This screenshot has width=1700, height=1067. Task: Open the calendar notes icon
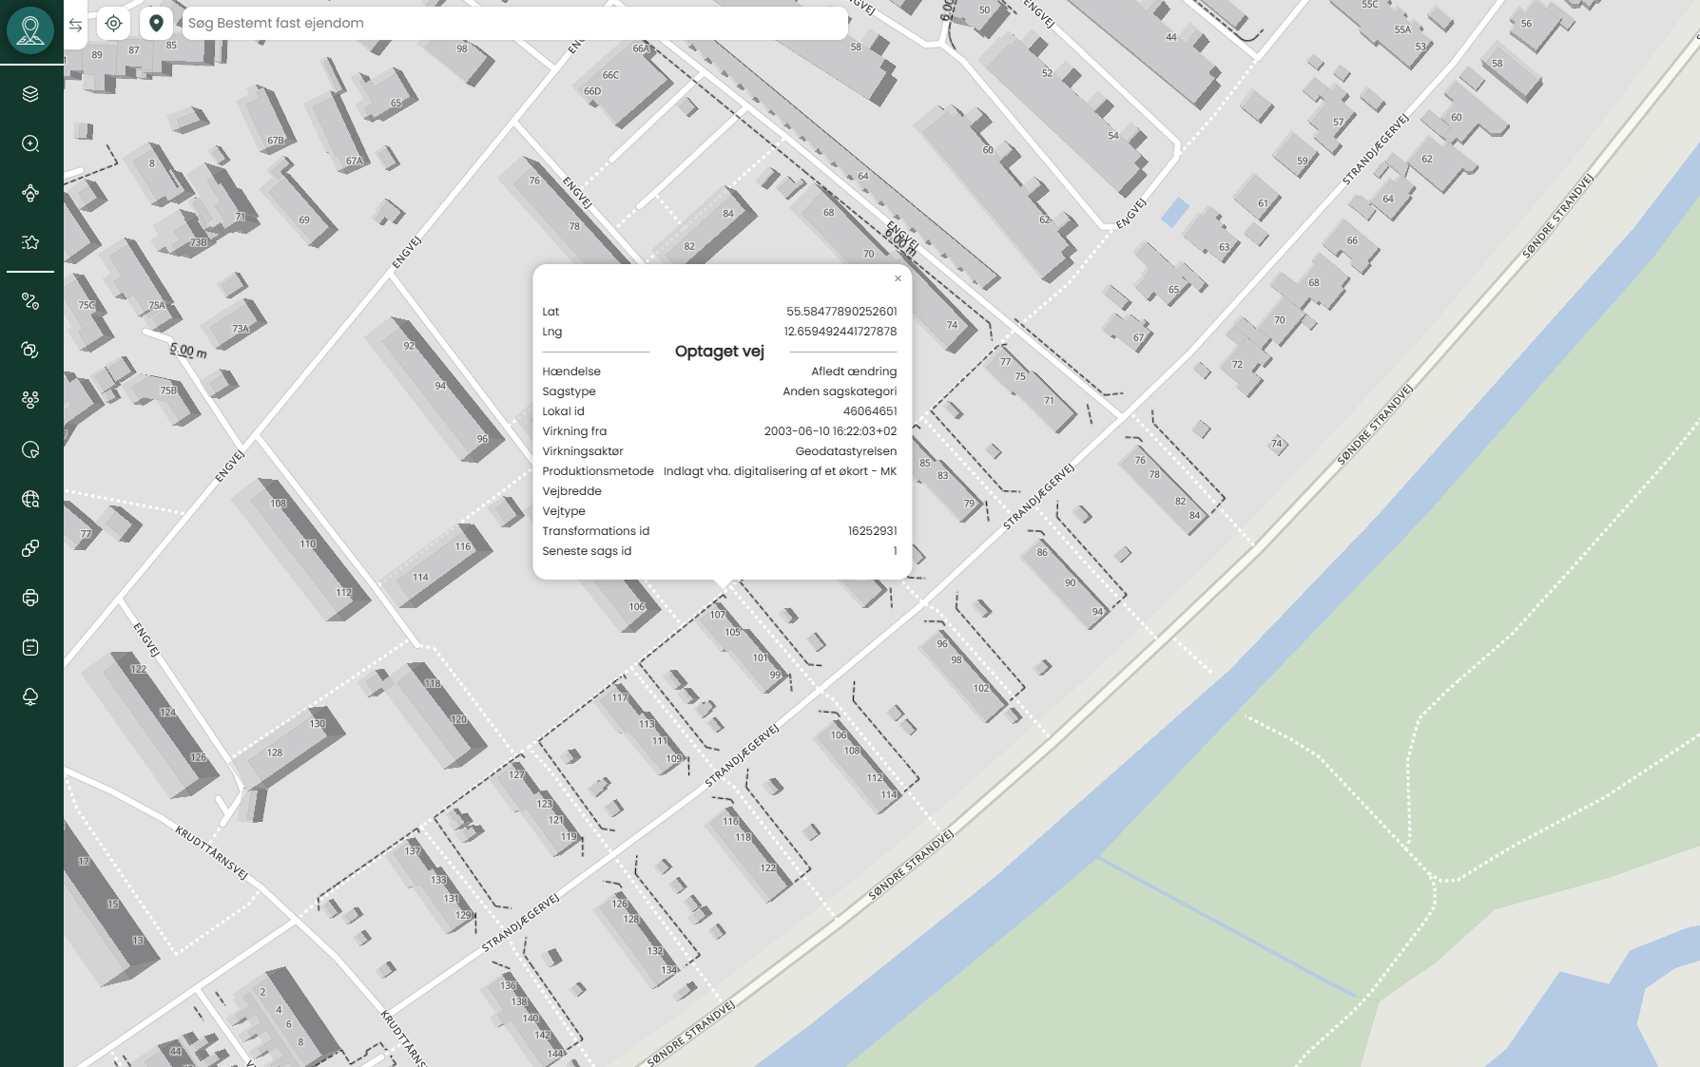tap(30, 647)
